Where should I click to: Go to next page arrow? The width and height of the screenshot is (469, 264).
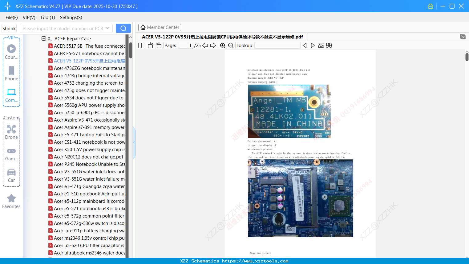click(x=213, y=46)
